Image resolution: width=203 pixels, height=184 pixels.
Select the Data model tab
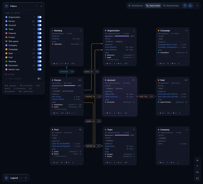(153, 6)
